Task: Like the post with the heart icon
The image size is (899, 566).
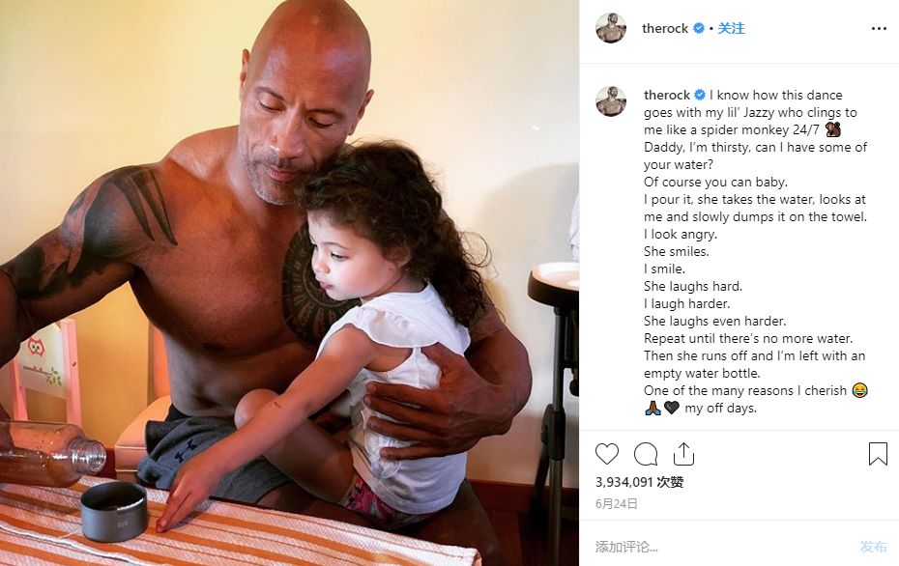Action: click(607, 454)
